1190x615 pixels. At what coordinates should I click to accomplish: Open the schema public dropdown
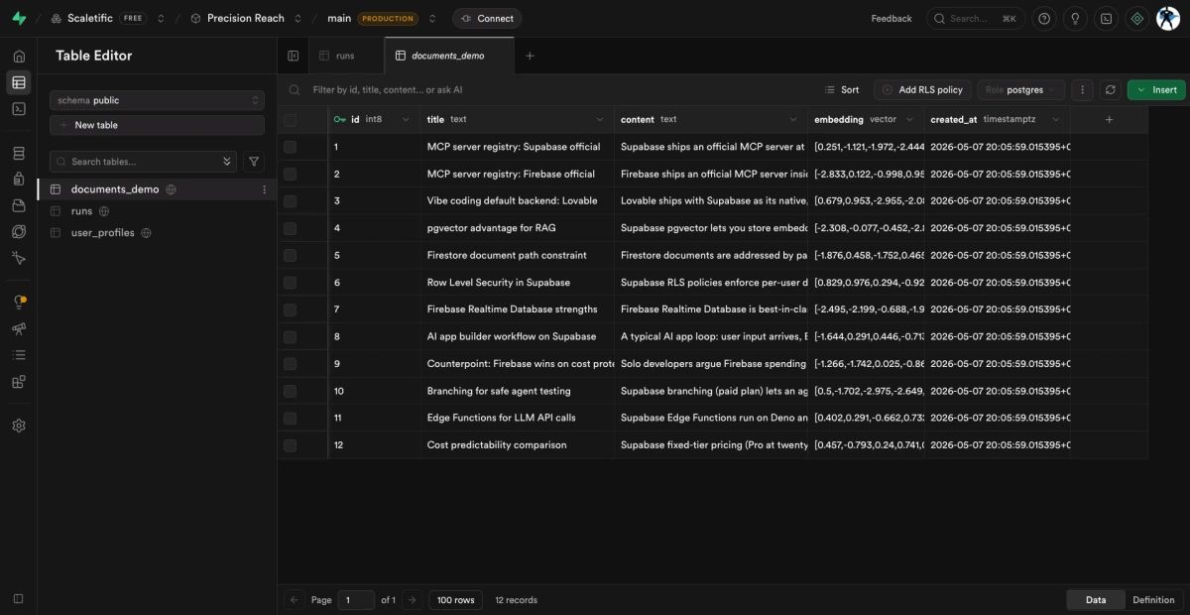157,100
